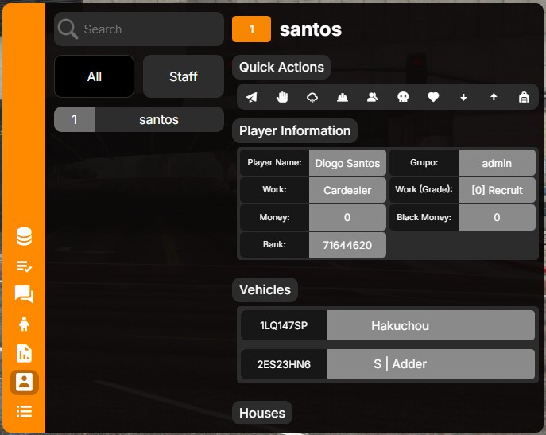This screenshot has width=546, height=435.
Task: Open the checklist icon in sidebar
Action: (x=24, y=266)
